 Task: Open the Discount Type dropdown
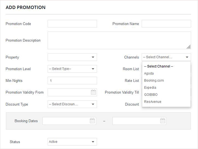72,104
